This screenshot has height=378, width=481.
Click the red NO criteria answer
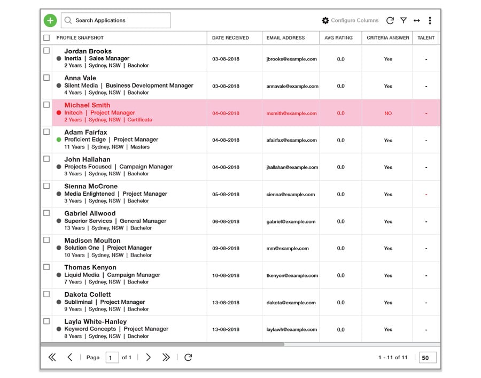[x=388, y=113]
